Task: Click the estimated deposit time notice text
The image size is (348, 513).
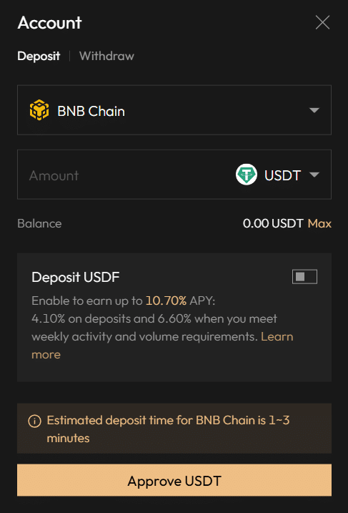Action: [168, 429]
